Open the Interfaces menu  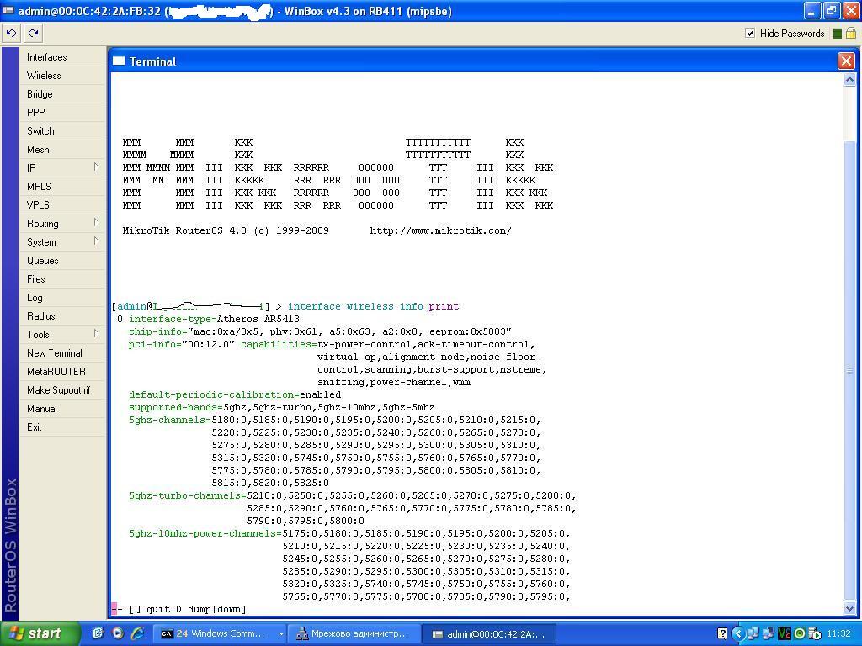[46, 57]
